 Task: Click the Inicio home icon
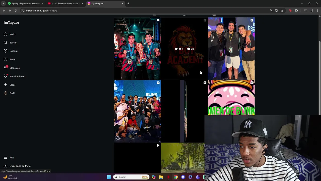(x=6, y=34)
